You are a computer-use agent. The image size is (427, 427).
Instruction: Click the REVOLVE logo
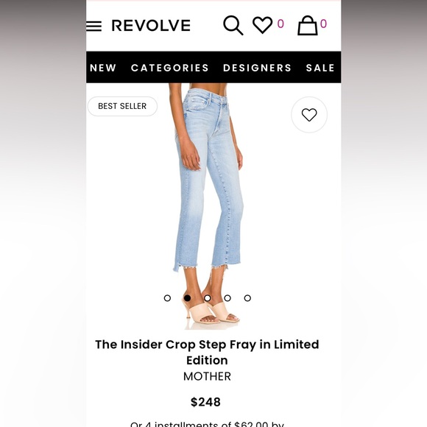[x=151, y=26]
